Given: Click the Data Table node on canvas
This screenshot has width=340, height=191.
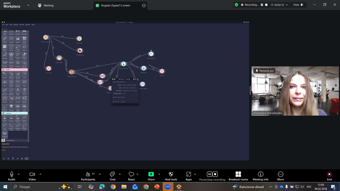Looking at the screenshot, I should point(59,58).
